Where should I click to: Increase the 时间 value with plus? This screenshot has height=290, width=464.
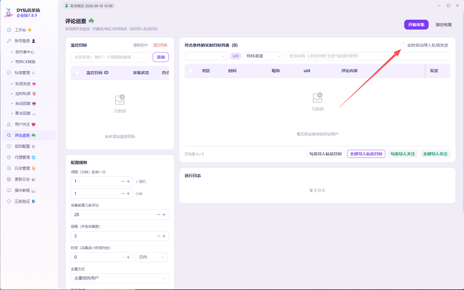[128, 257]
